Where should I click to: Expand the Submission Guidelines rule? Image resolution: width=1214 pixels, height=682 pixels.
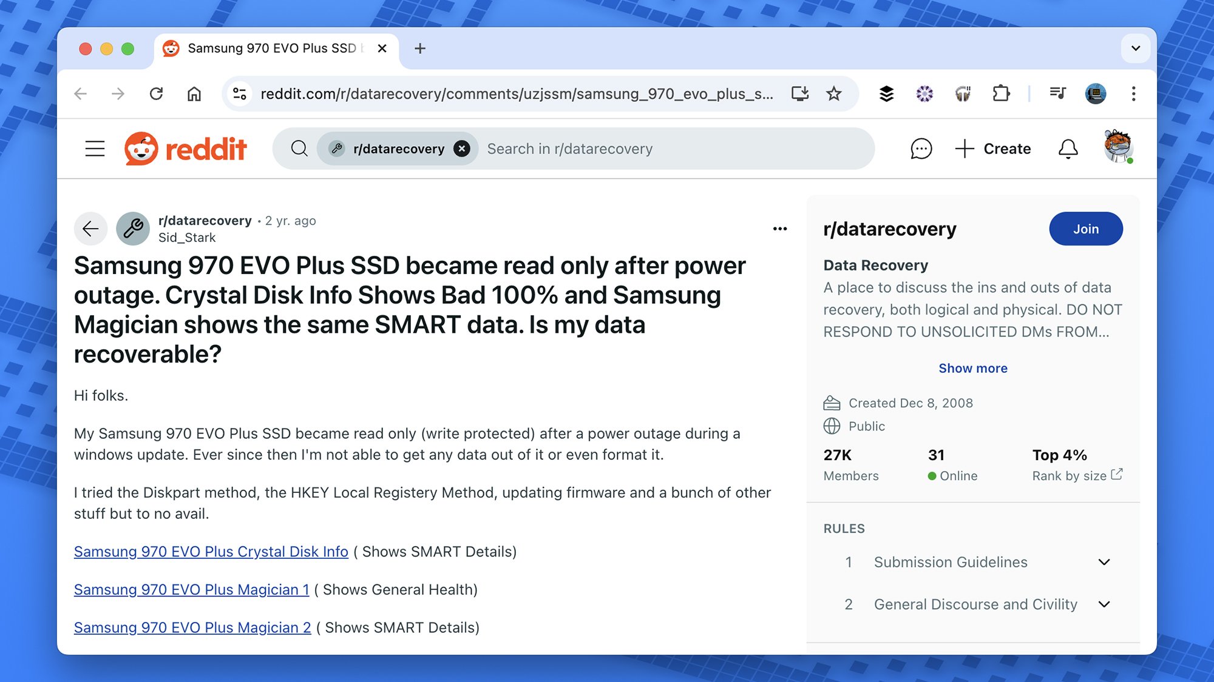click(1104, 562)
